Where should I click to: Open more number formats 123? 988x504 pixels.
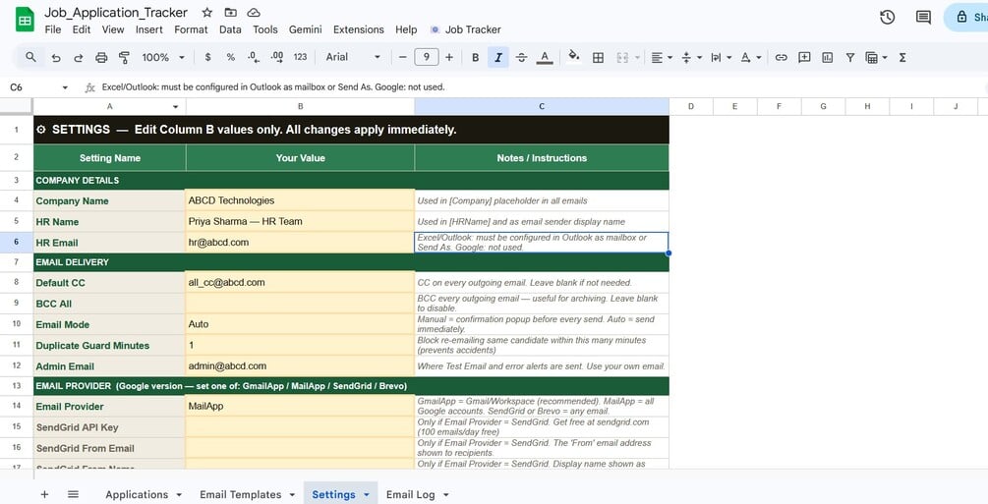(x=300, y=57)
